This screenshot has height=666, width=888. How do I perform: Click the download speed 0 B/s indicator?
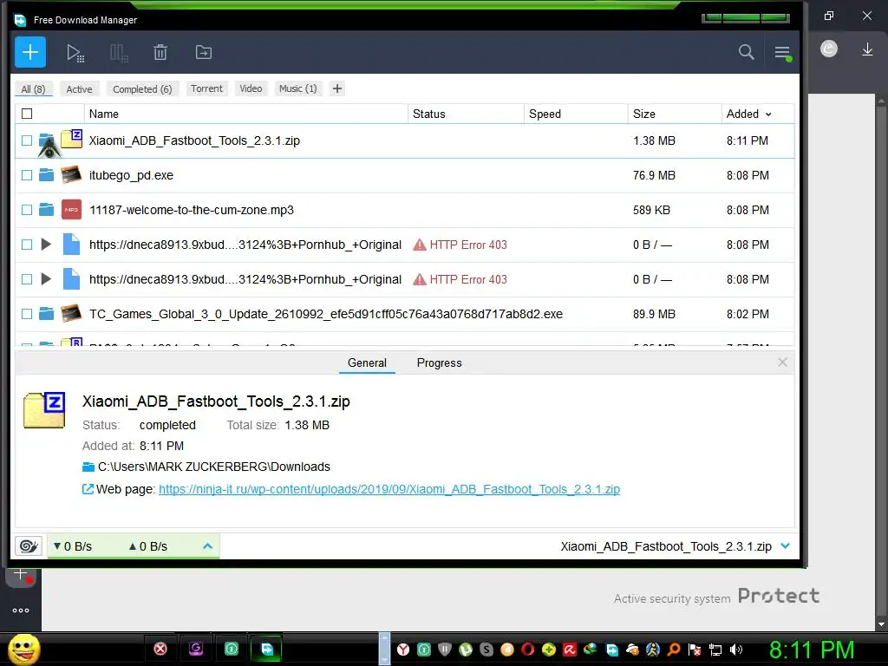point(73,546)
